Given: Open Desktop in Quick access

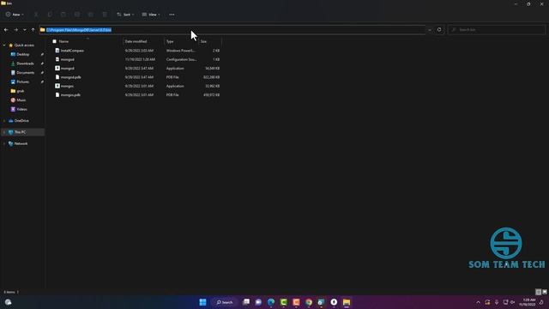Looking at the screenshot, I should (23, 54).
